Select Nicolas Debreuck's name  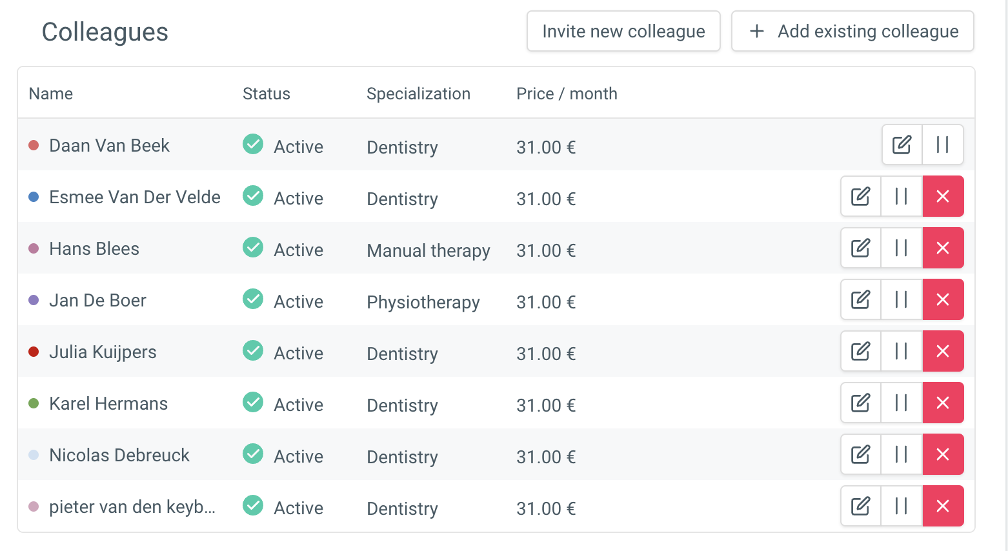tap(119, 455)
